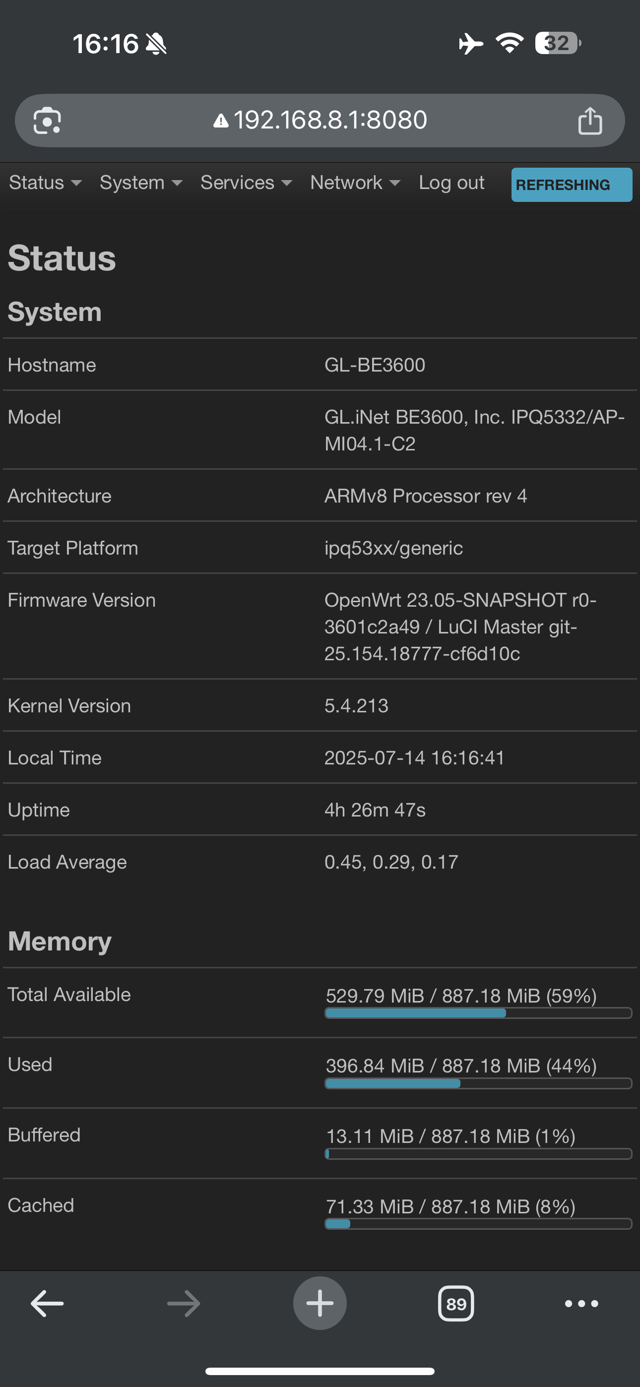Open a new tab with the plus button
The width and height of the screenshot is (640, 1387).
click(x=320, y=1303)
